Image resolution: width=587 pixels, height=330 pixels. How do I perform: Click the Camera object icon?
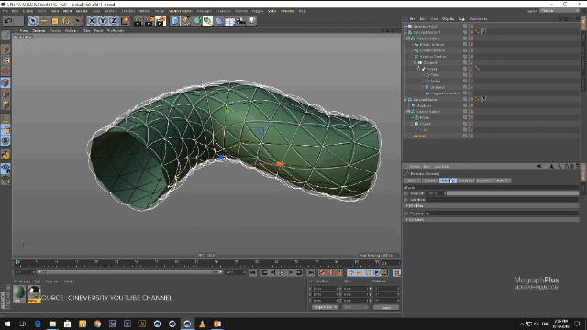(240, 21)
